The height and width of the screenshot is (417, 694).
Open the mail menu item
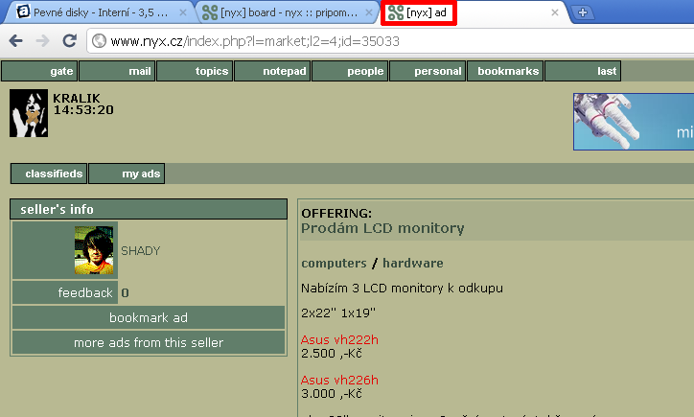tap(117, 71)
